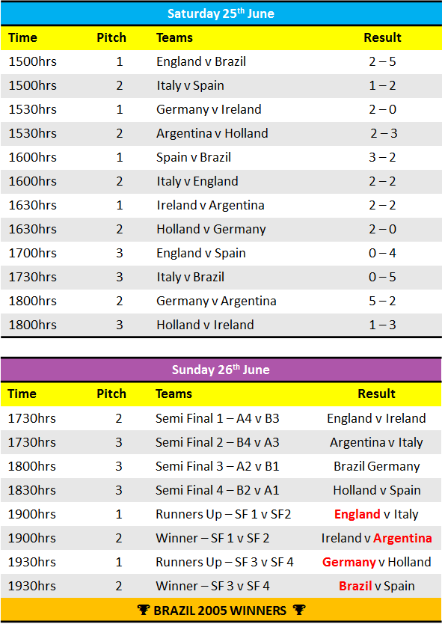Screen dimensions: 442x627
Task: Click the right trophy icon after WINNERS
Action: click(x=299, y=611)
